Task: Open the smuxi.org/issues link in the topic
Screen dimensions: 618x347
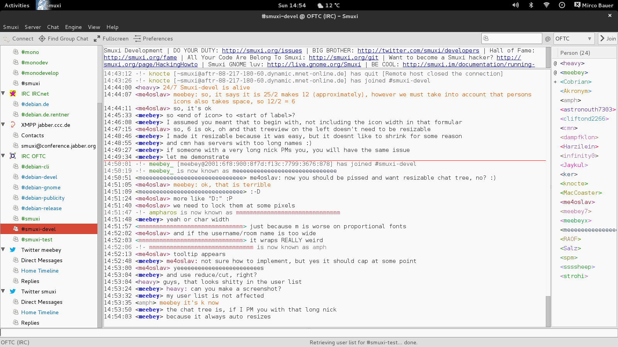Action: click(261, 51)
